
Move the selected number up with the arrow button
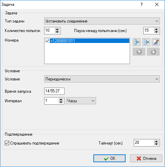[x=139, y=52]
